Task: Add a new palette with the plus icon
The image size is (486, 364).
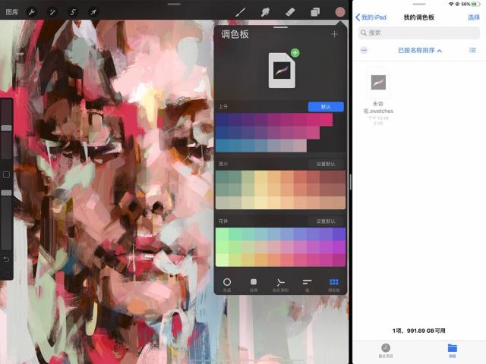Action: pos(334,34)
